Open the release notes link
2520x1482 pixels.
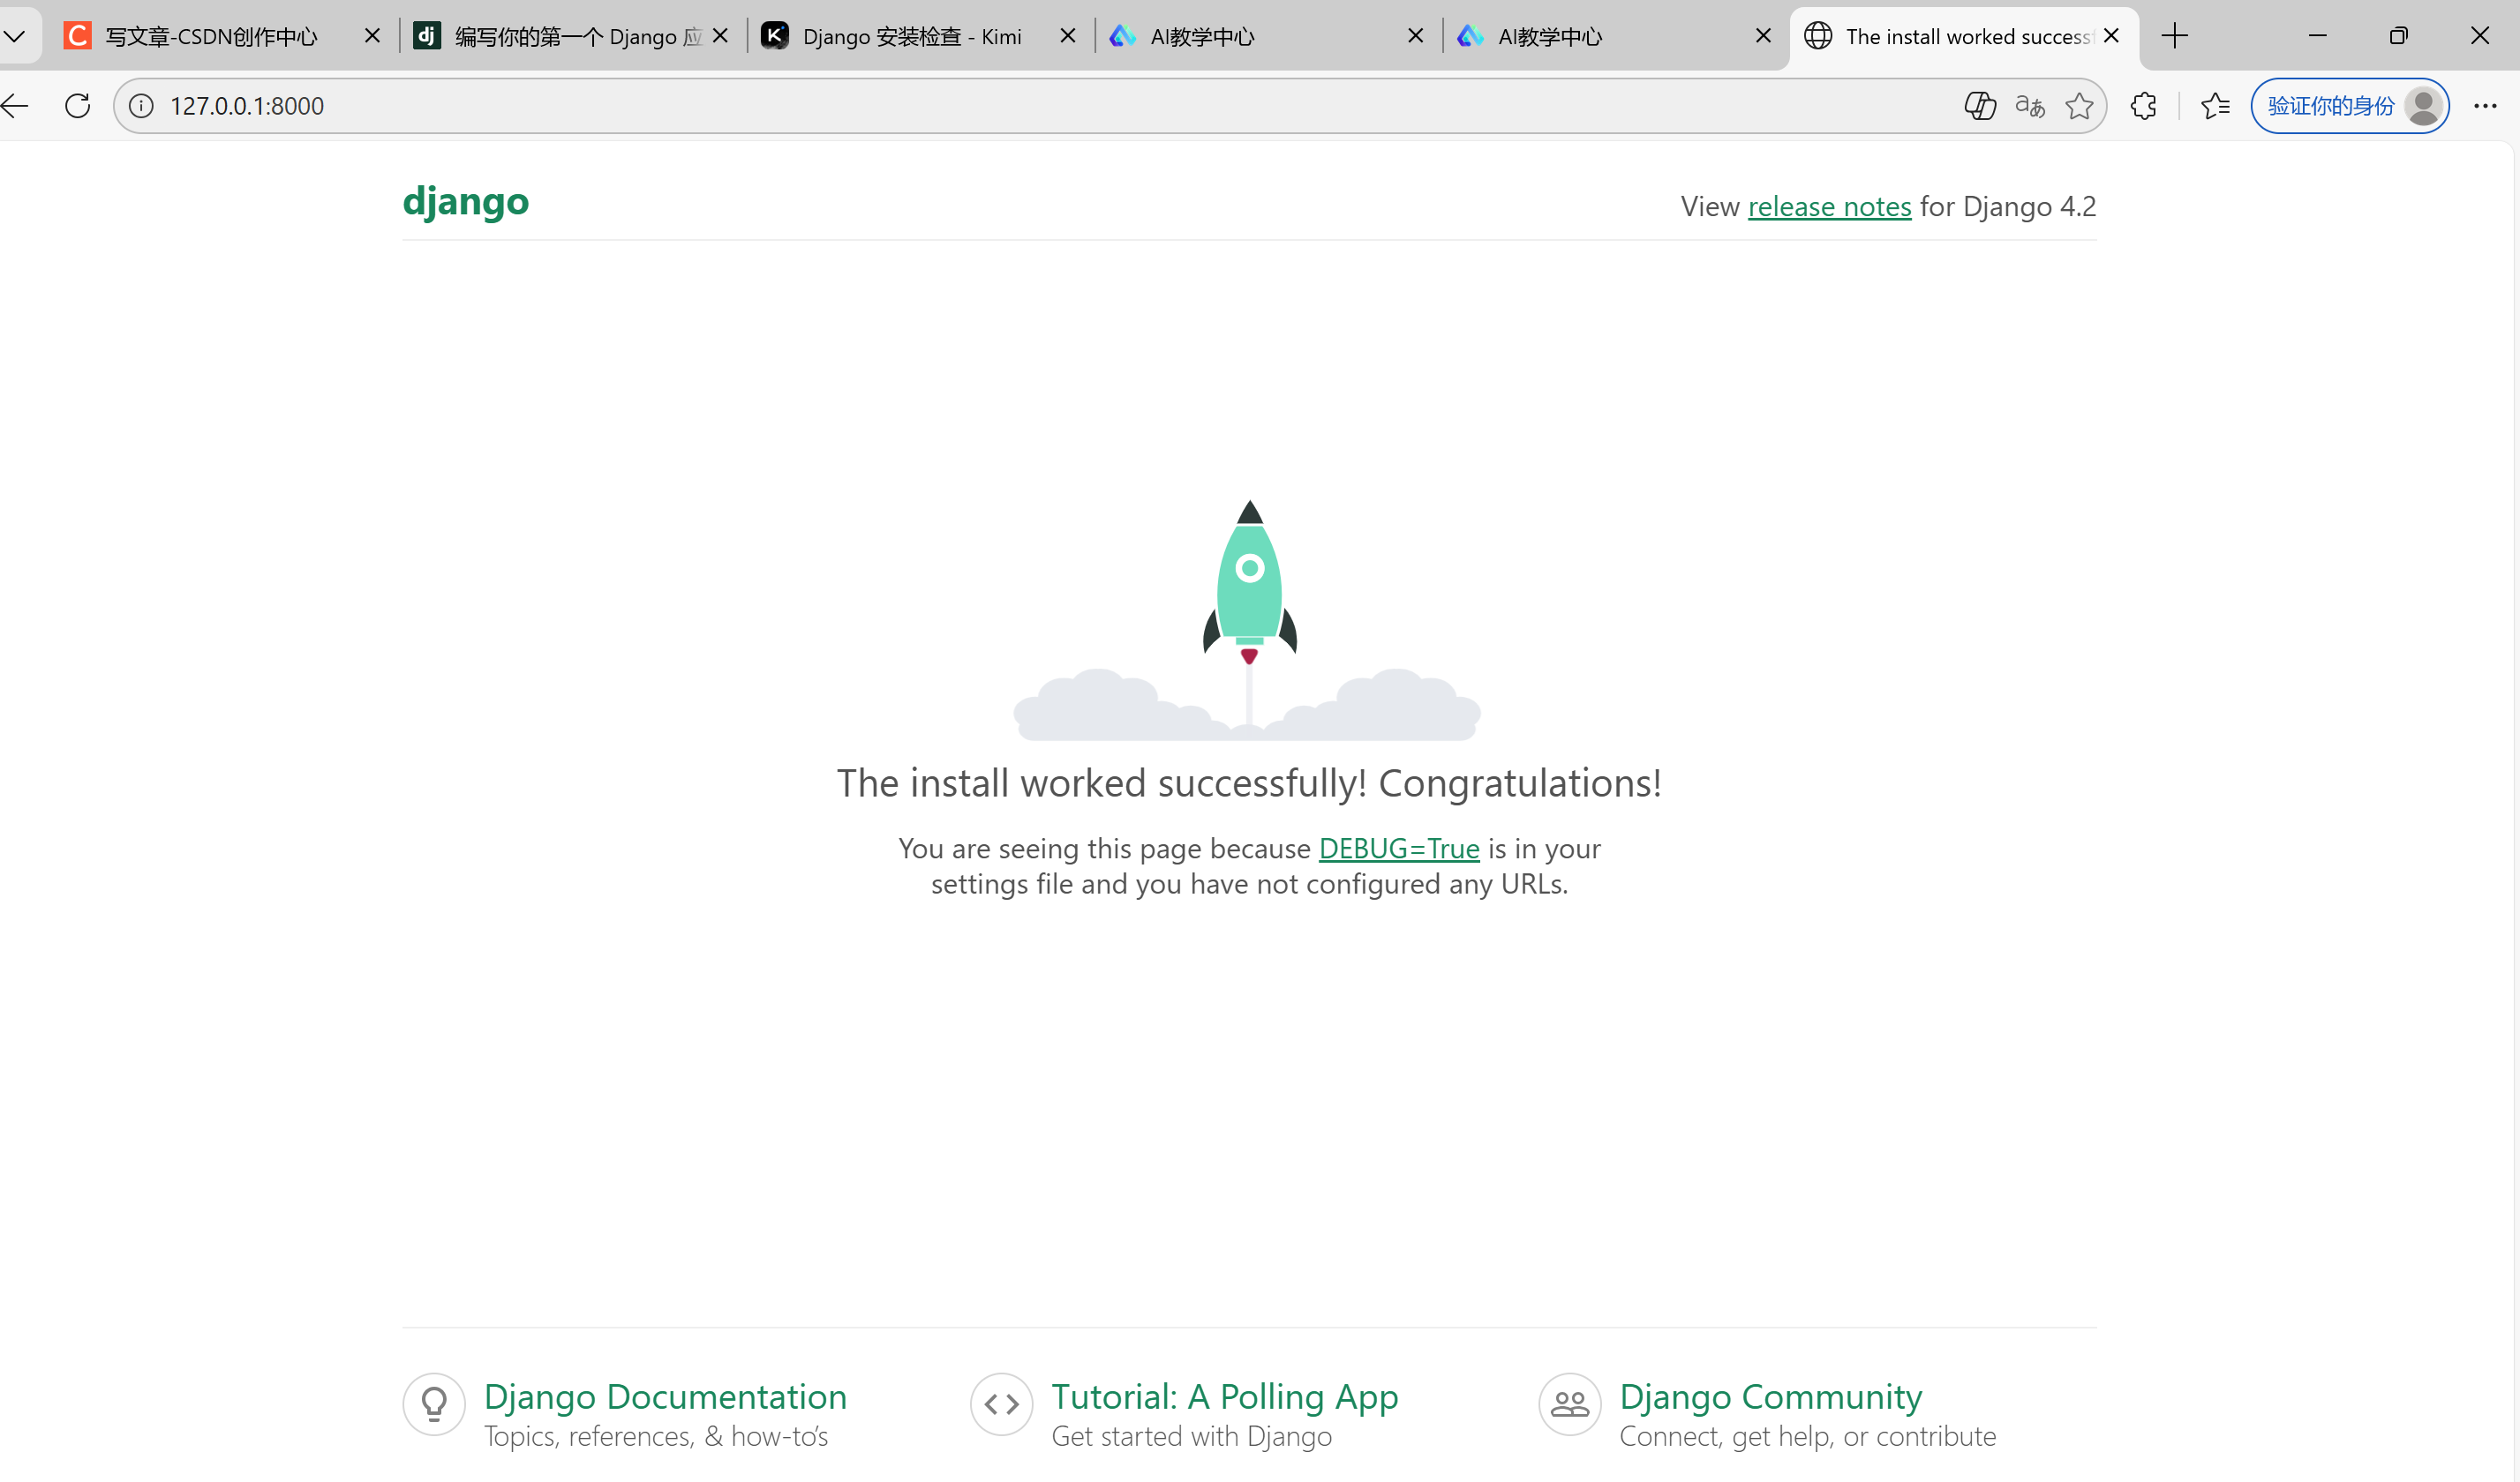coord(1829,206)
